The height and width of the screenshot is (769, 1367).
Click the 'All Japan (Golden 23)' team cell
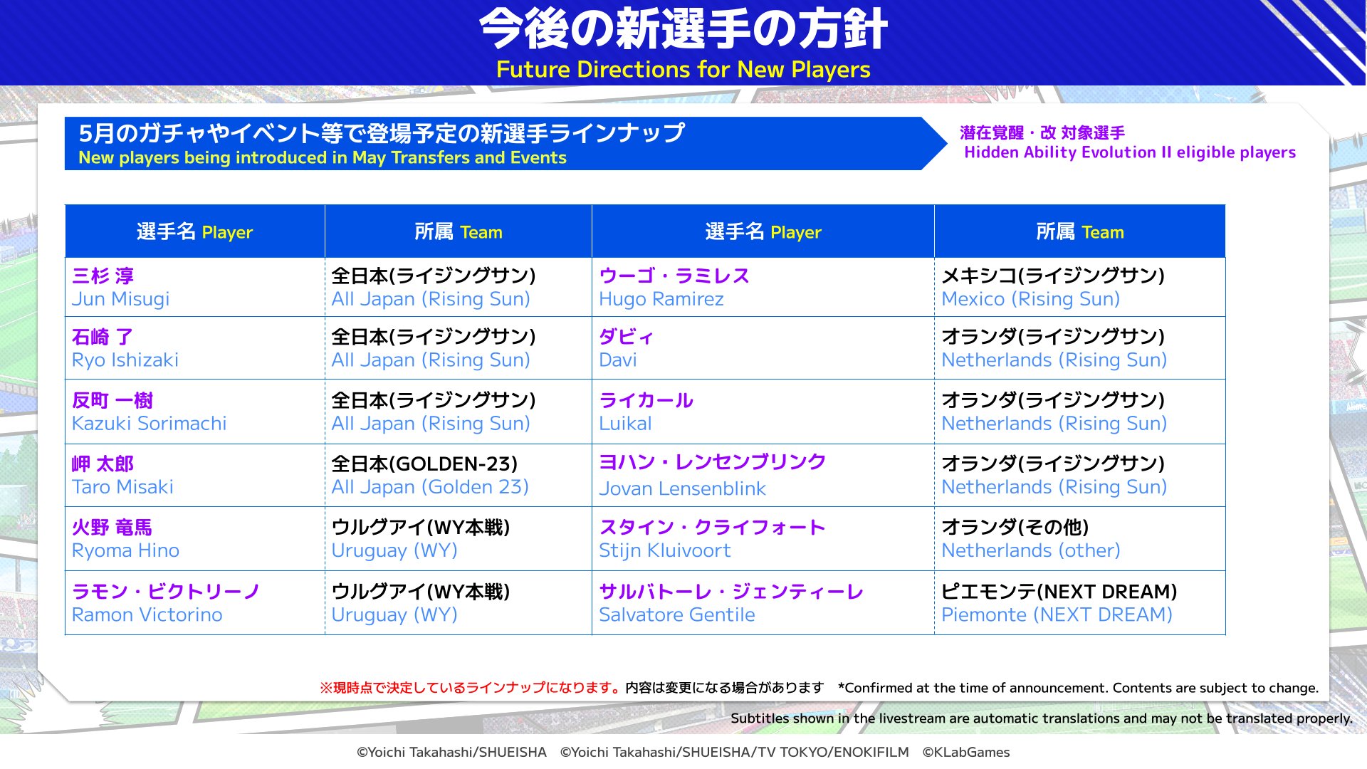458,475
